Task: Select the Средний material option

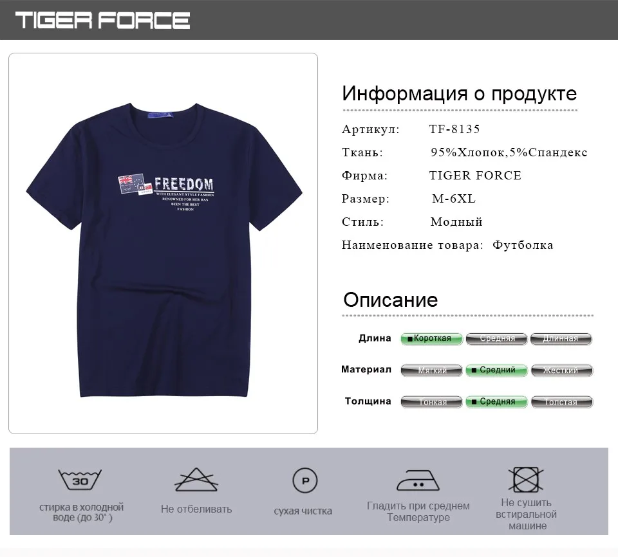Action: click(496, 370)
